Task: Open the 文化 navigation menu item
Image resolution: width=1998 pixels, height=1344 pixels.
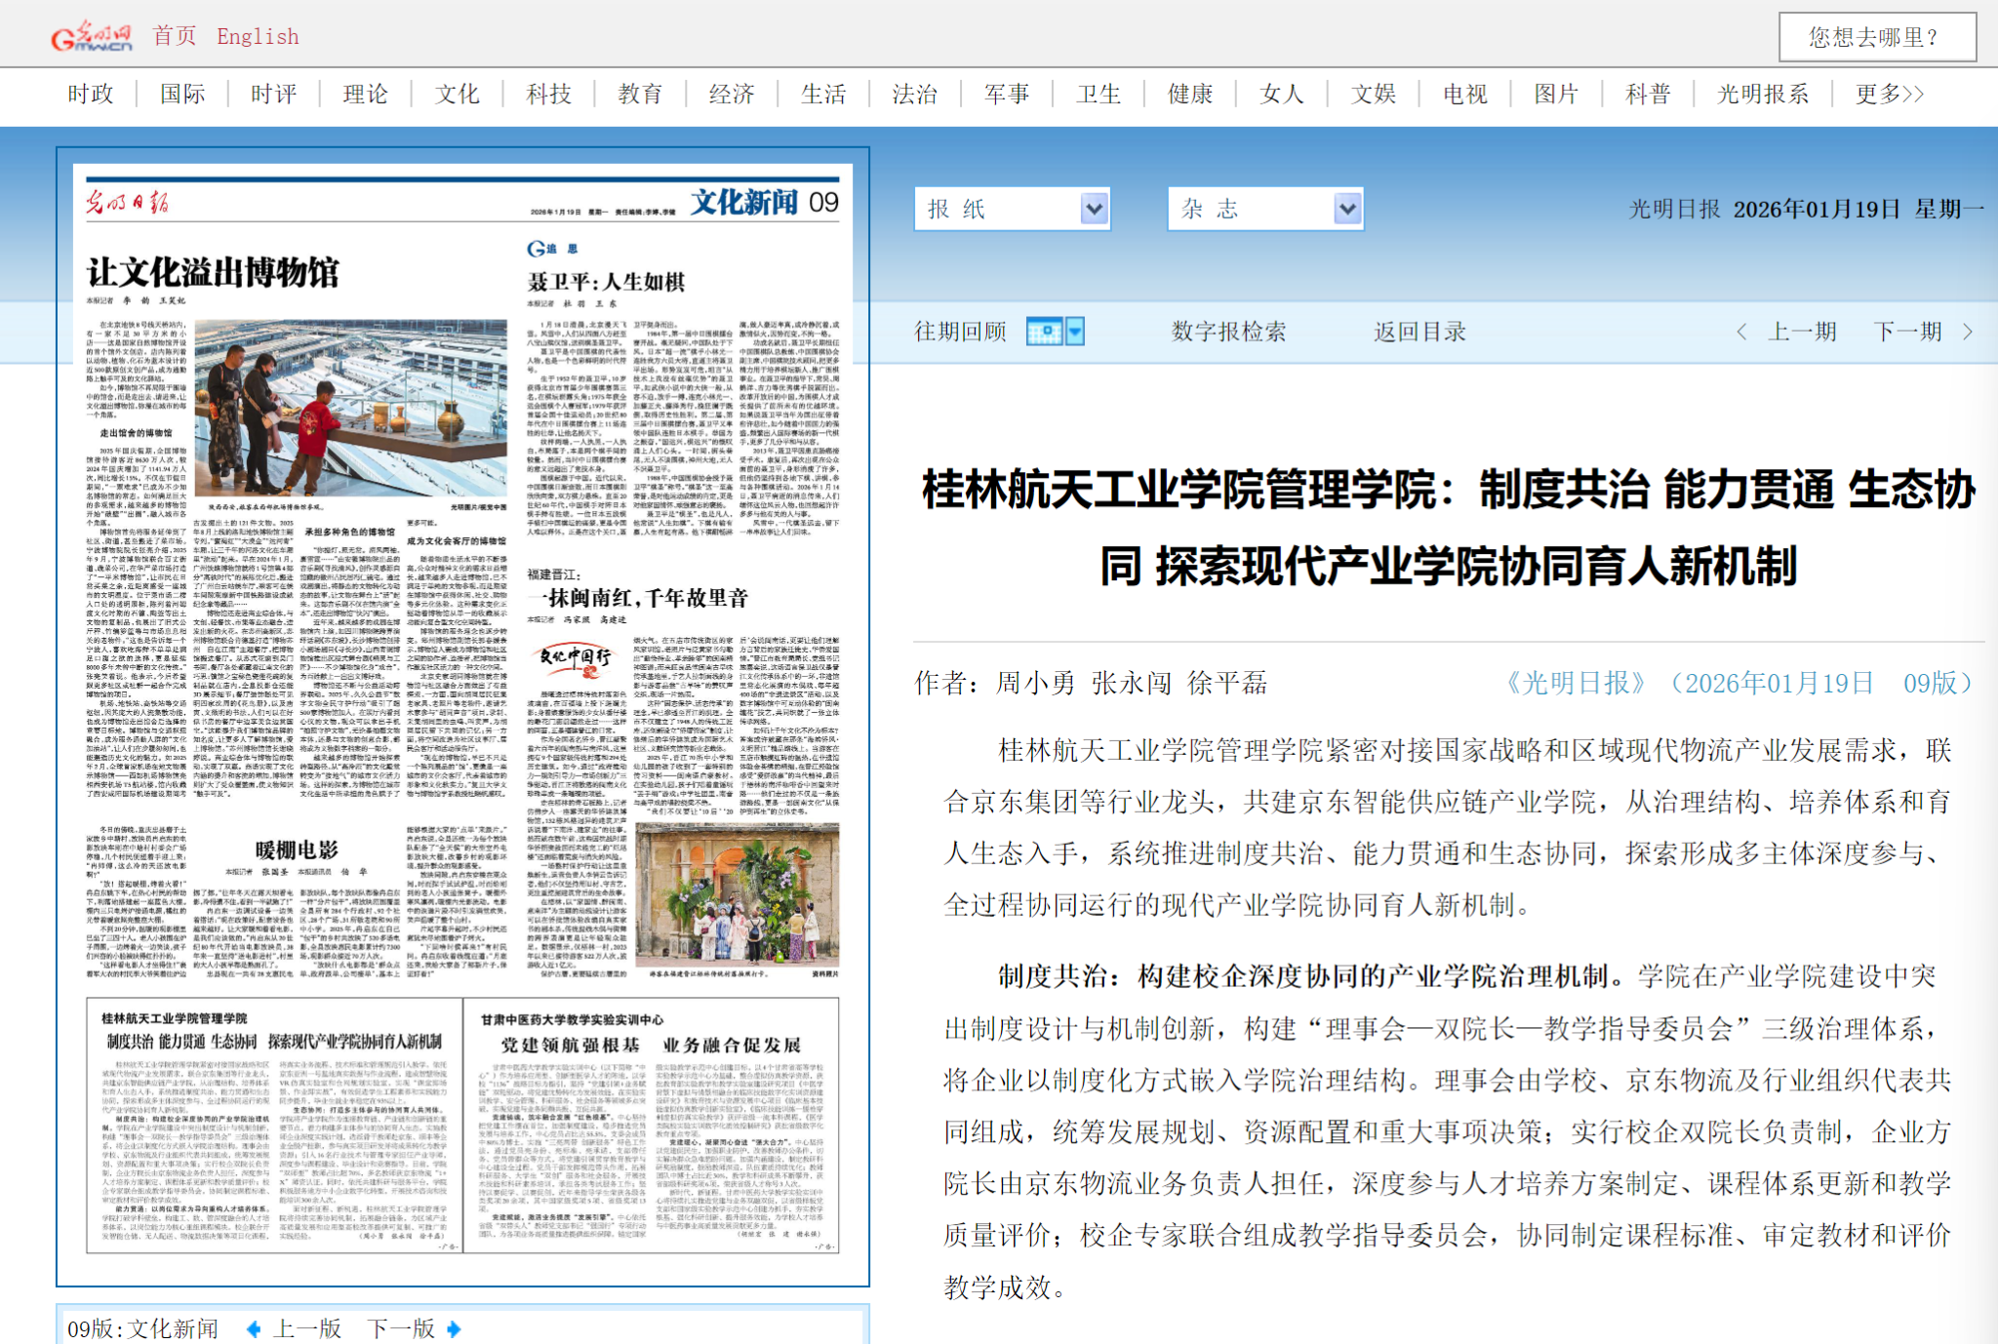Action: (x=457, y=95)
